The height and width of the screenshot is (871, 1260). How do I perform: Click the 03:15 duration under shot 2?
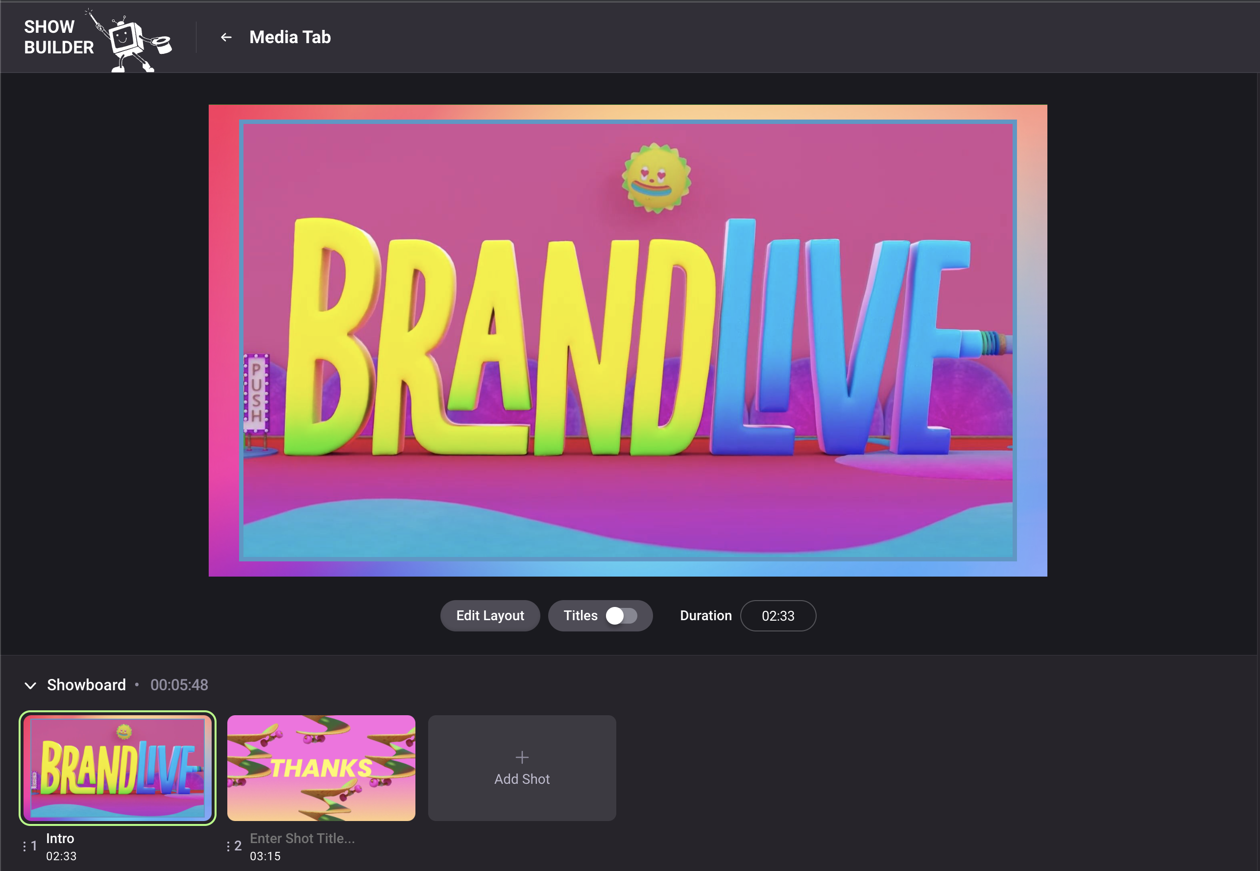pyautogui.click(x=265, y=856)
